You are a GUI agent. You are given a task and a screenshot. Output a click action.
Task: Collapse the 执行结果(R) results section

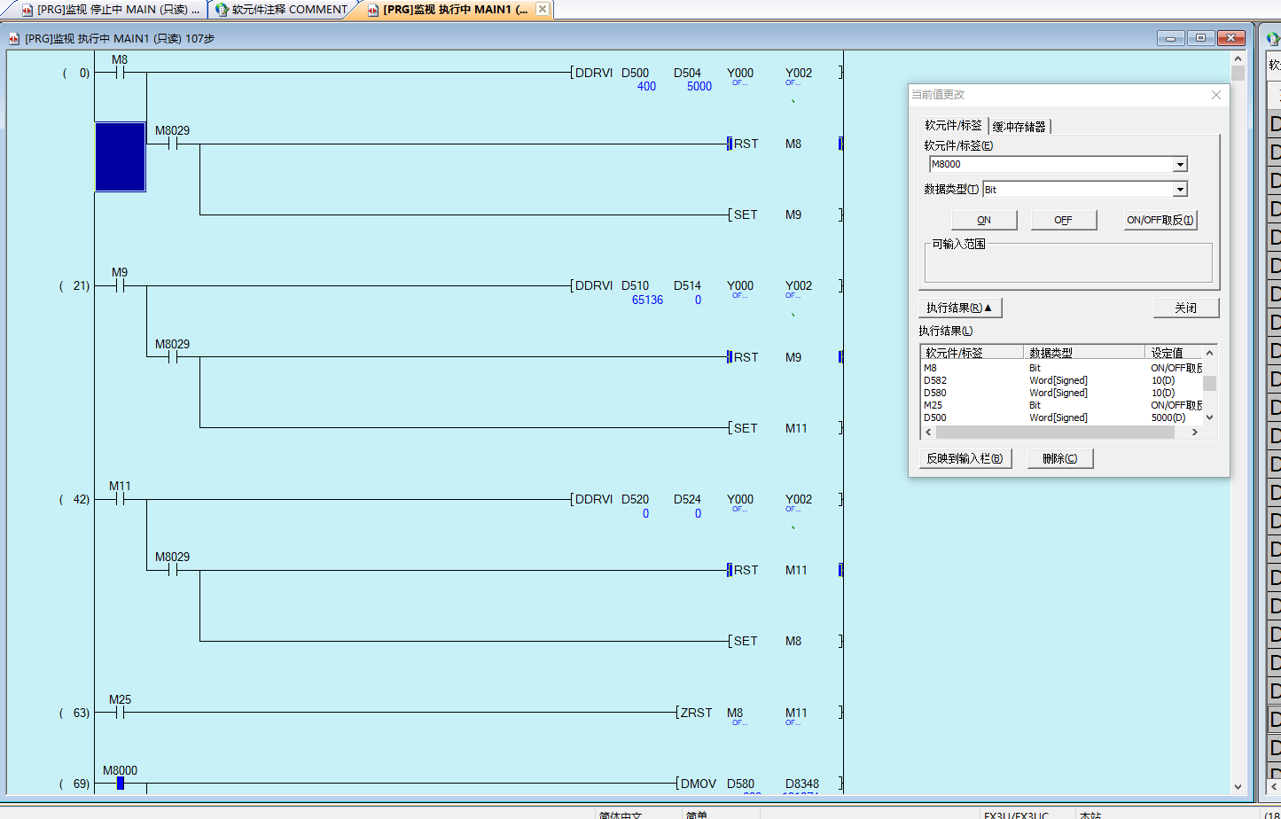coord(959,308)
